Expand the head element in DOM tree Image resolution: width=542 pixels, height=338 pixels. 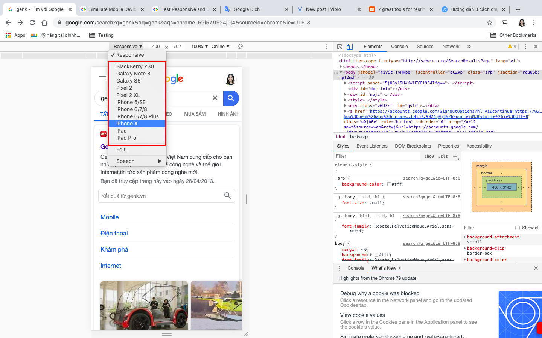tap(341, 66)
